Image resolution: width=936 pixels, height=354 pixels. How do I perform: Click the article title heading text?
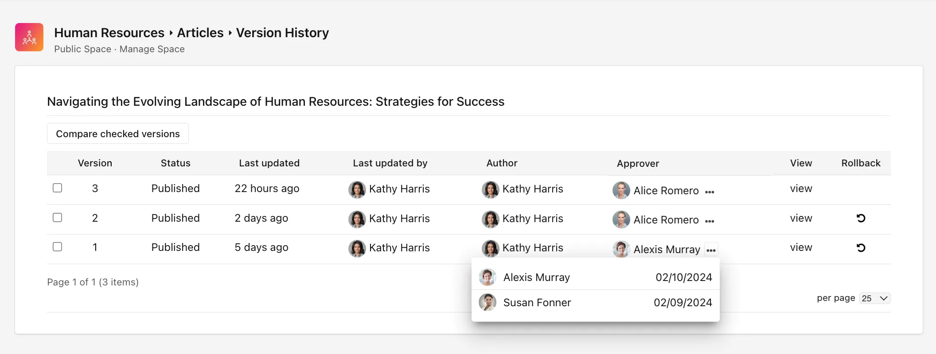[276, 101]
